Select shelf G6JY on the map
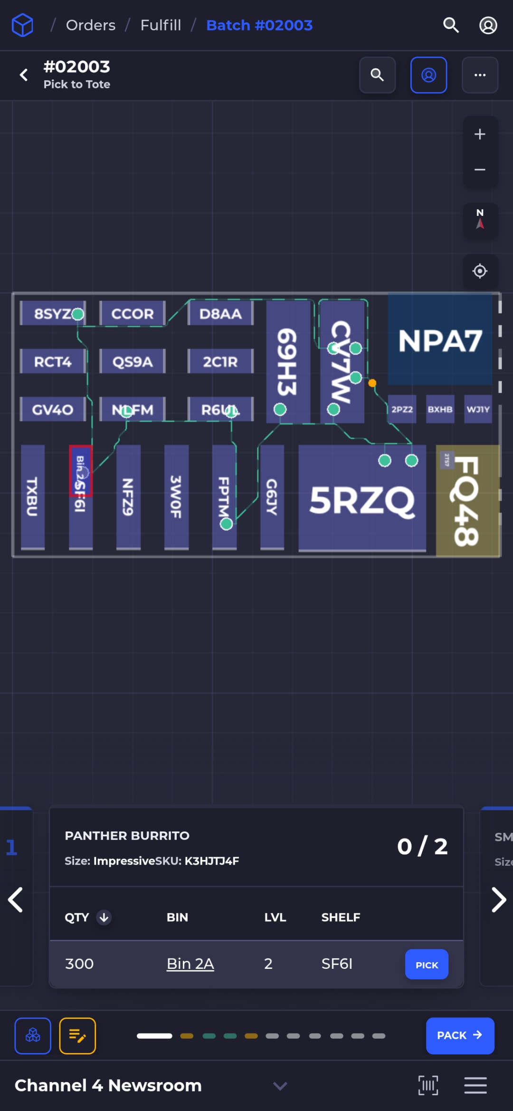 pyautogui.click(x=272, y=497)
